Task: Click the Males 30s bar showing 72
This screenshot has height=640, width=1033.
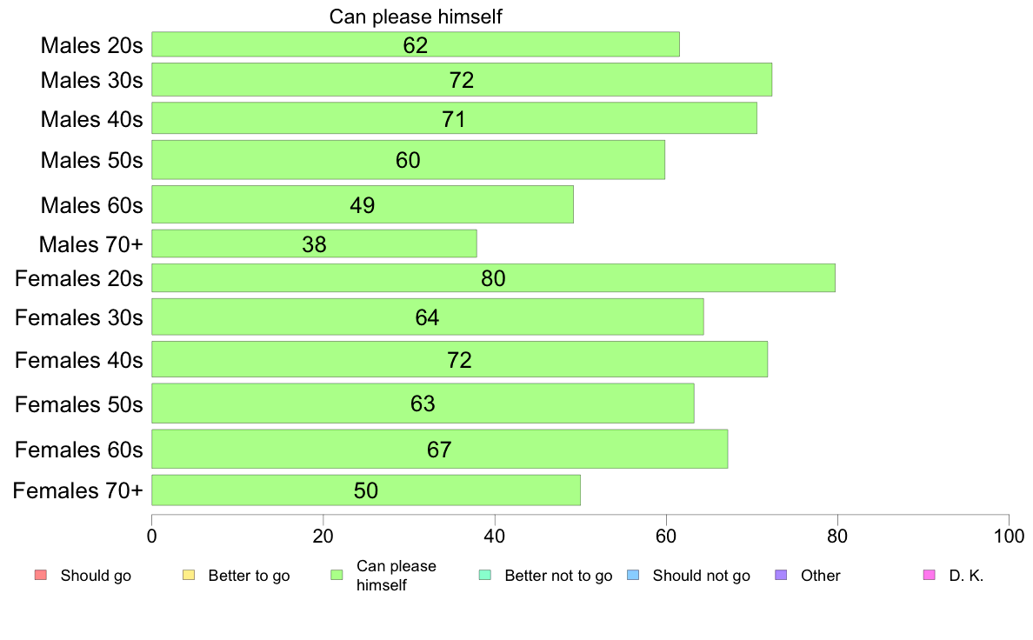Action: (x=462, y=80)
